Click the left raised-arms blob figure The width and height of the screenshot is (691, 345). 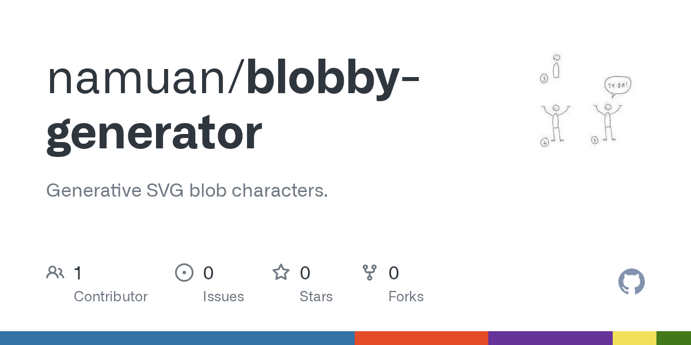coord(556,121)
